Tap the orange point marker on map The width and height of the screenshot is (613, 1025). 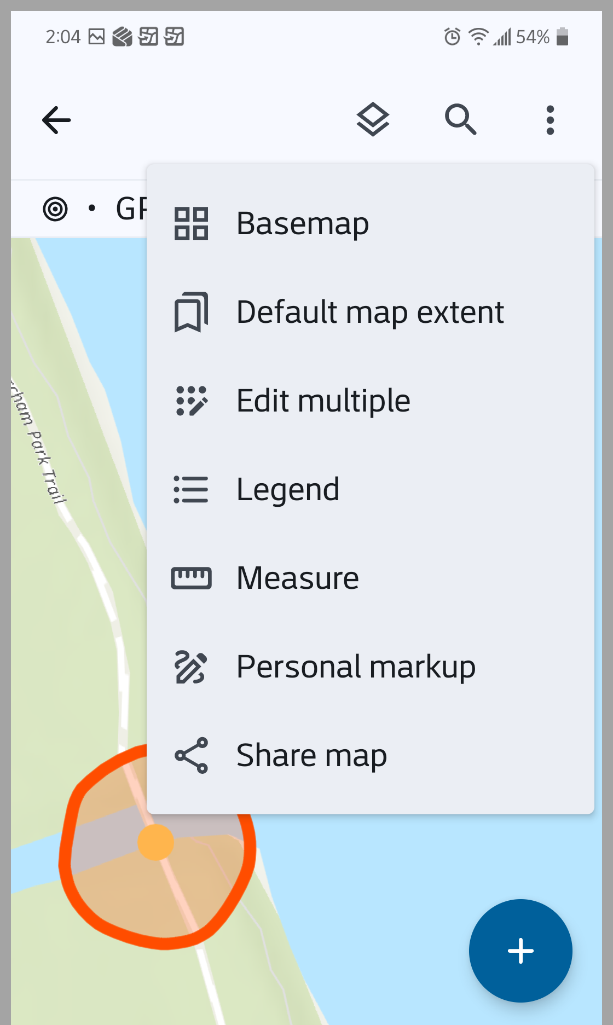(155, 842)
